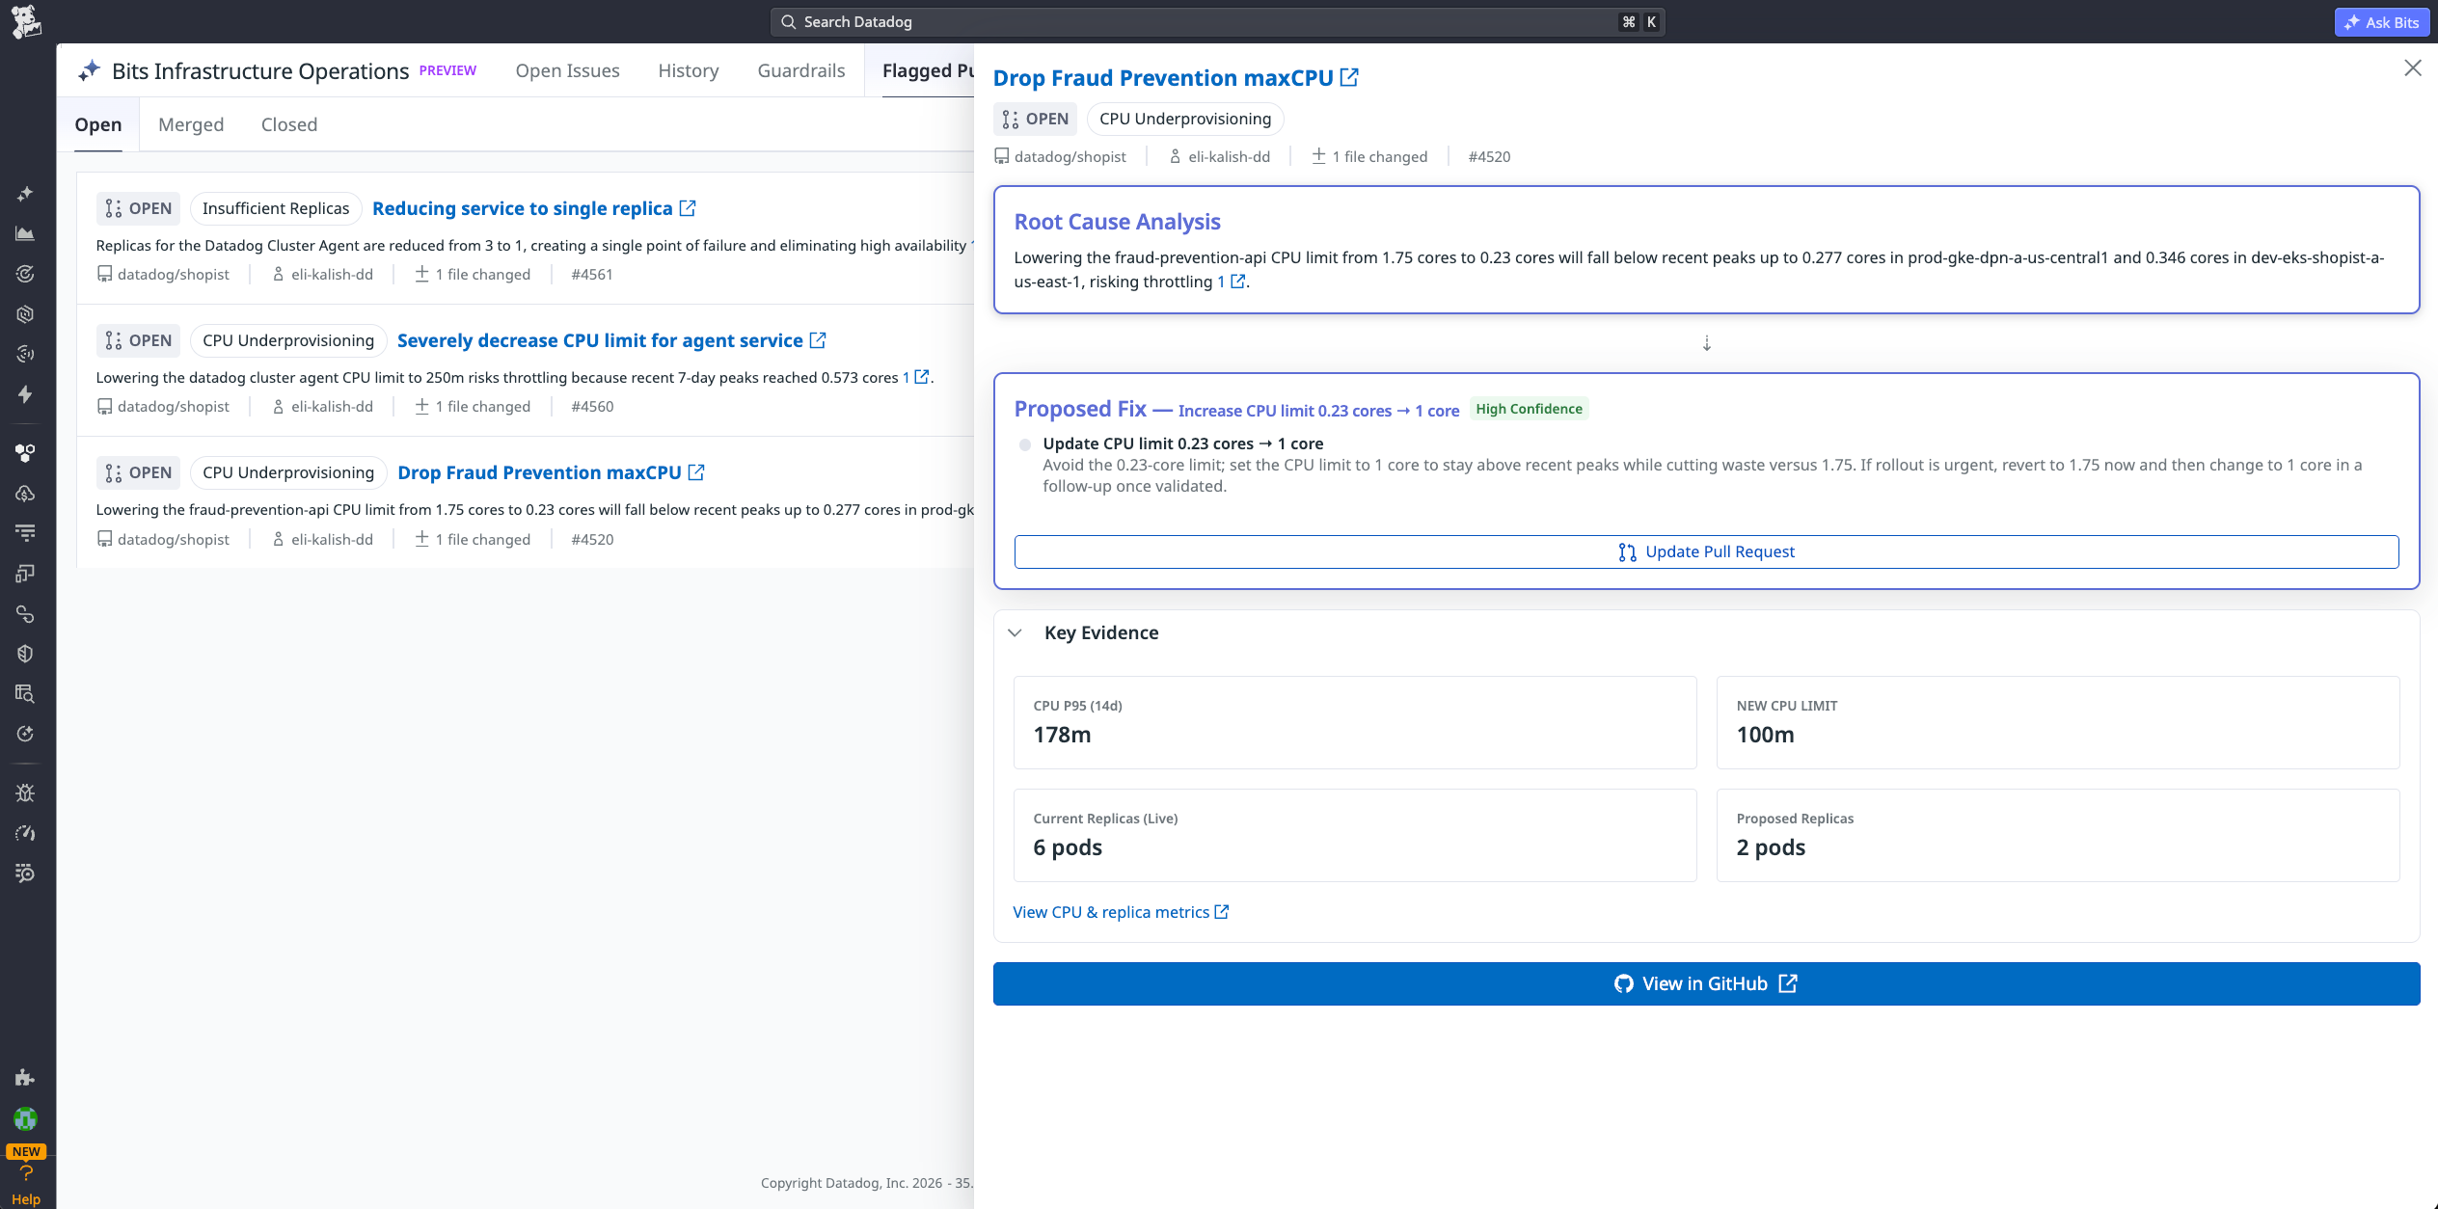Open the sparkle icon in left sidebar
2438x1209 pixels.
[26, 194]
